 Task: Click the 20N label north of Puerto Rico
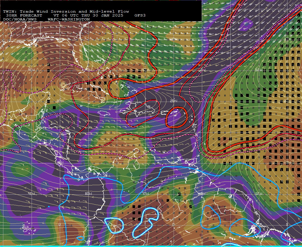(x=174, y=101)
